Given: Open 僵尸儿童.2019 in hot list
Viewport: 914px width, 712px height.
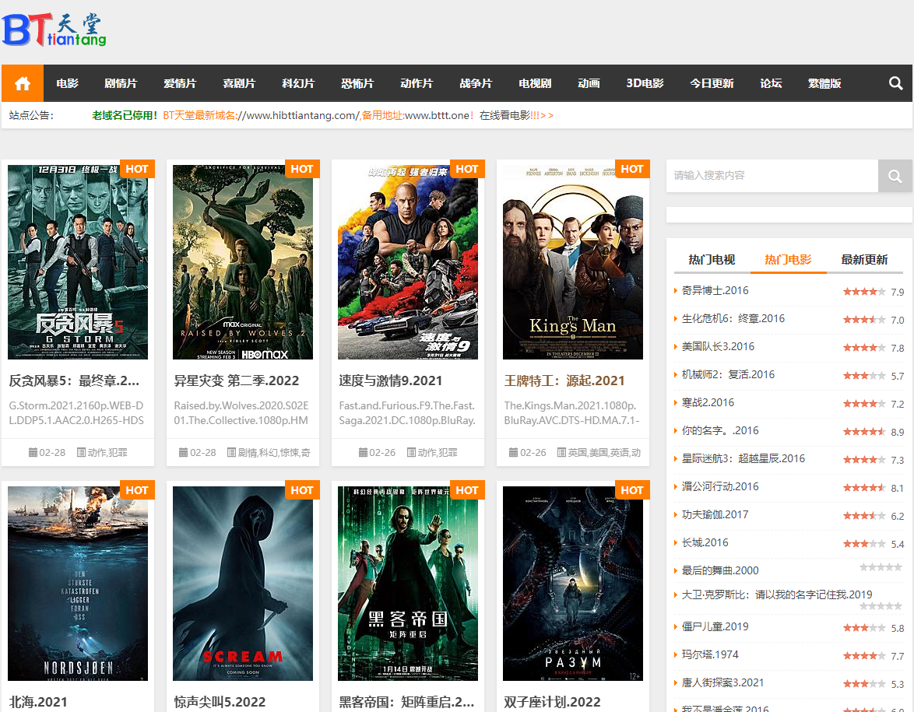Looking at the screenshot, I should [x=715, y=627].
